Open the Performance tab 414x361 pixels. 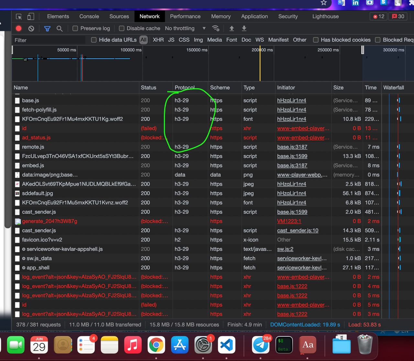[185, 16]
